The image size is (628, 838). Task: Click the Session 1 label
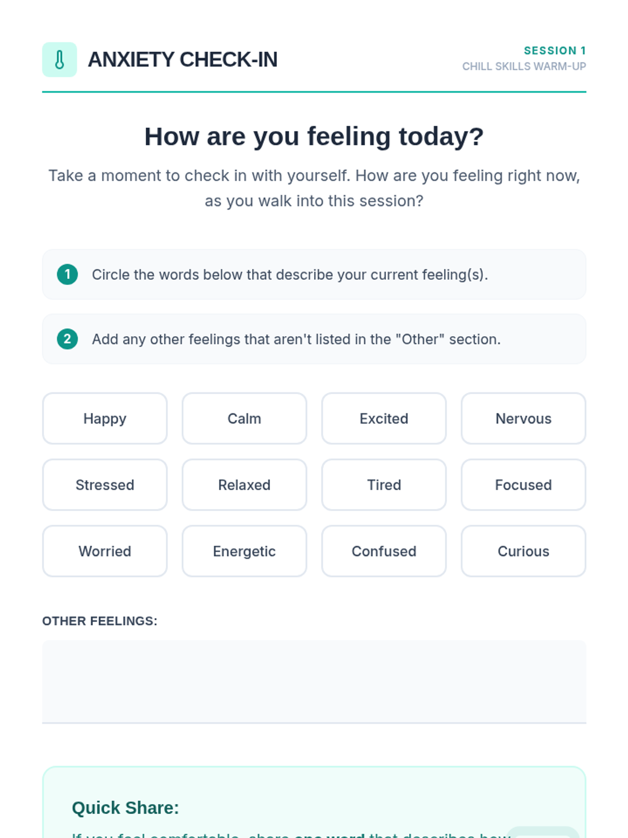tap(555, 51)
